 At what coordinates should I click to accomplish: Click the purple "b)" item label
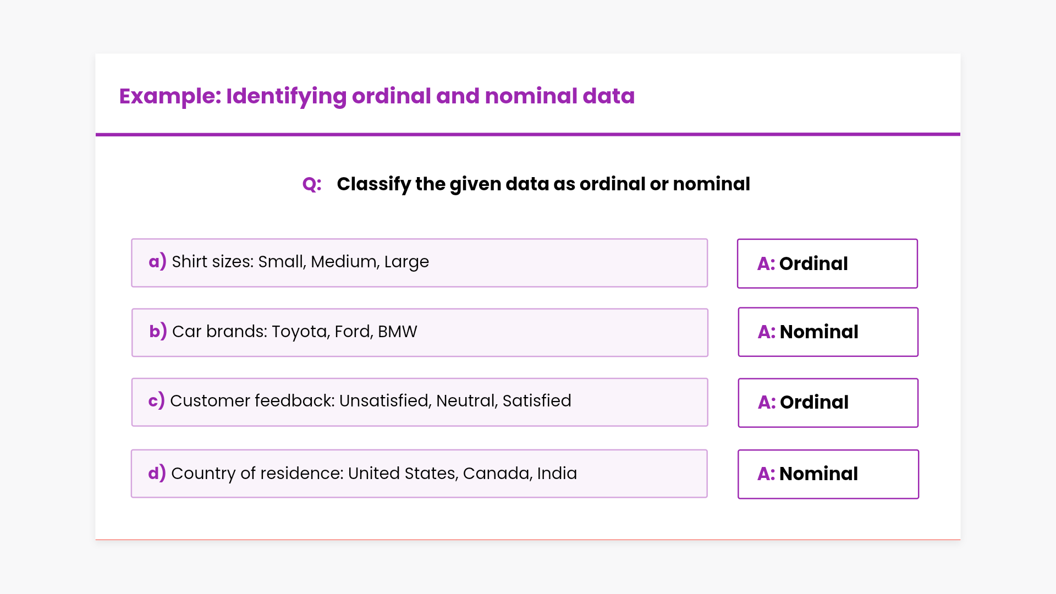(158, 332)
